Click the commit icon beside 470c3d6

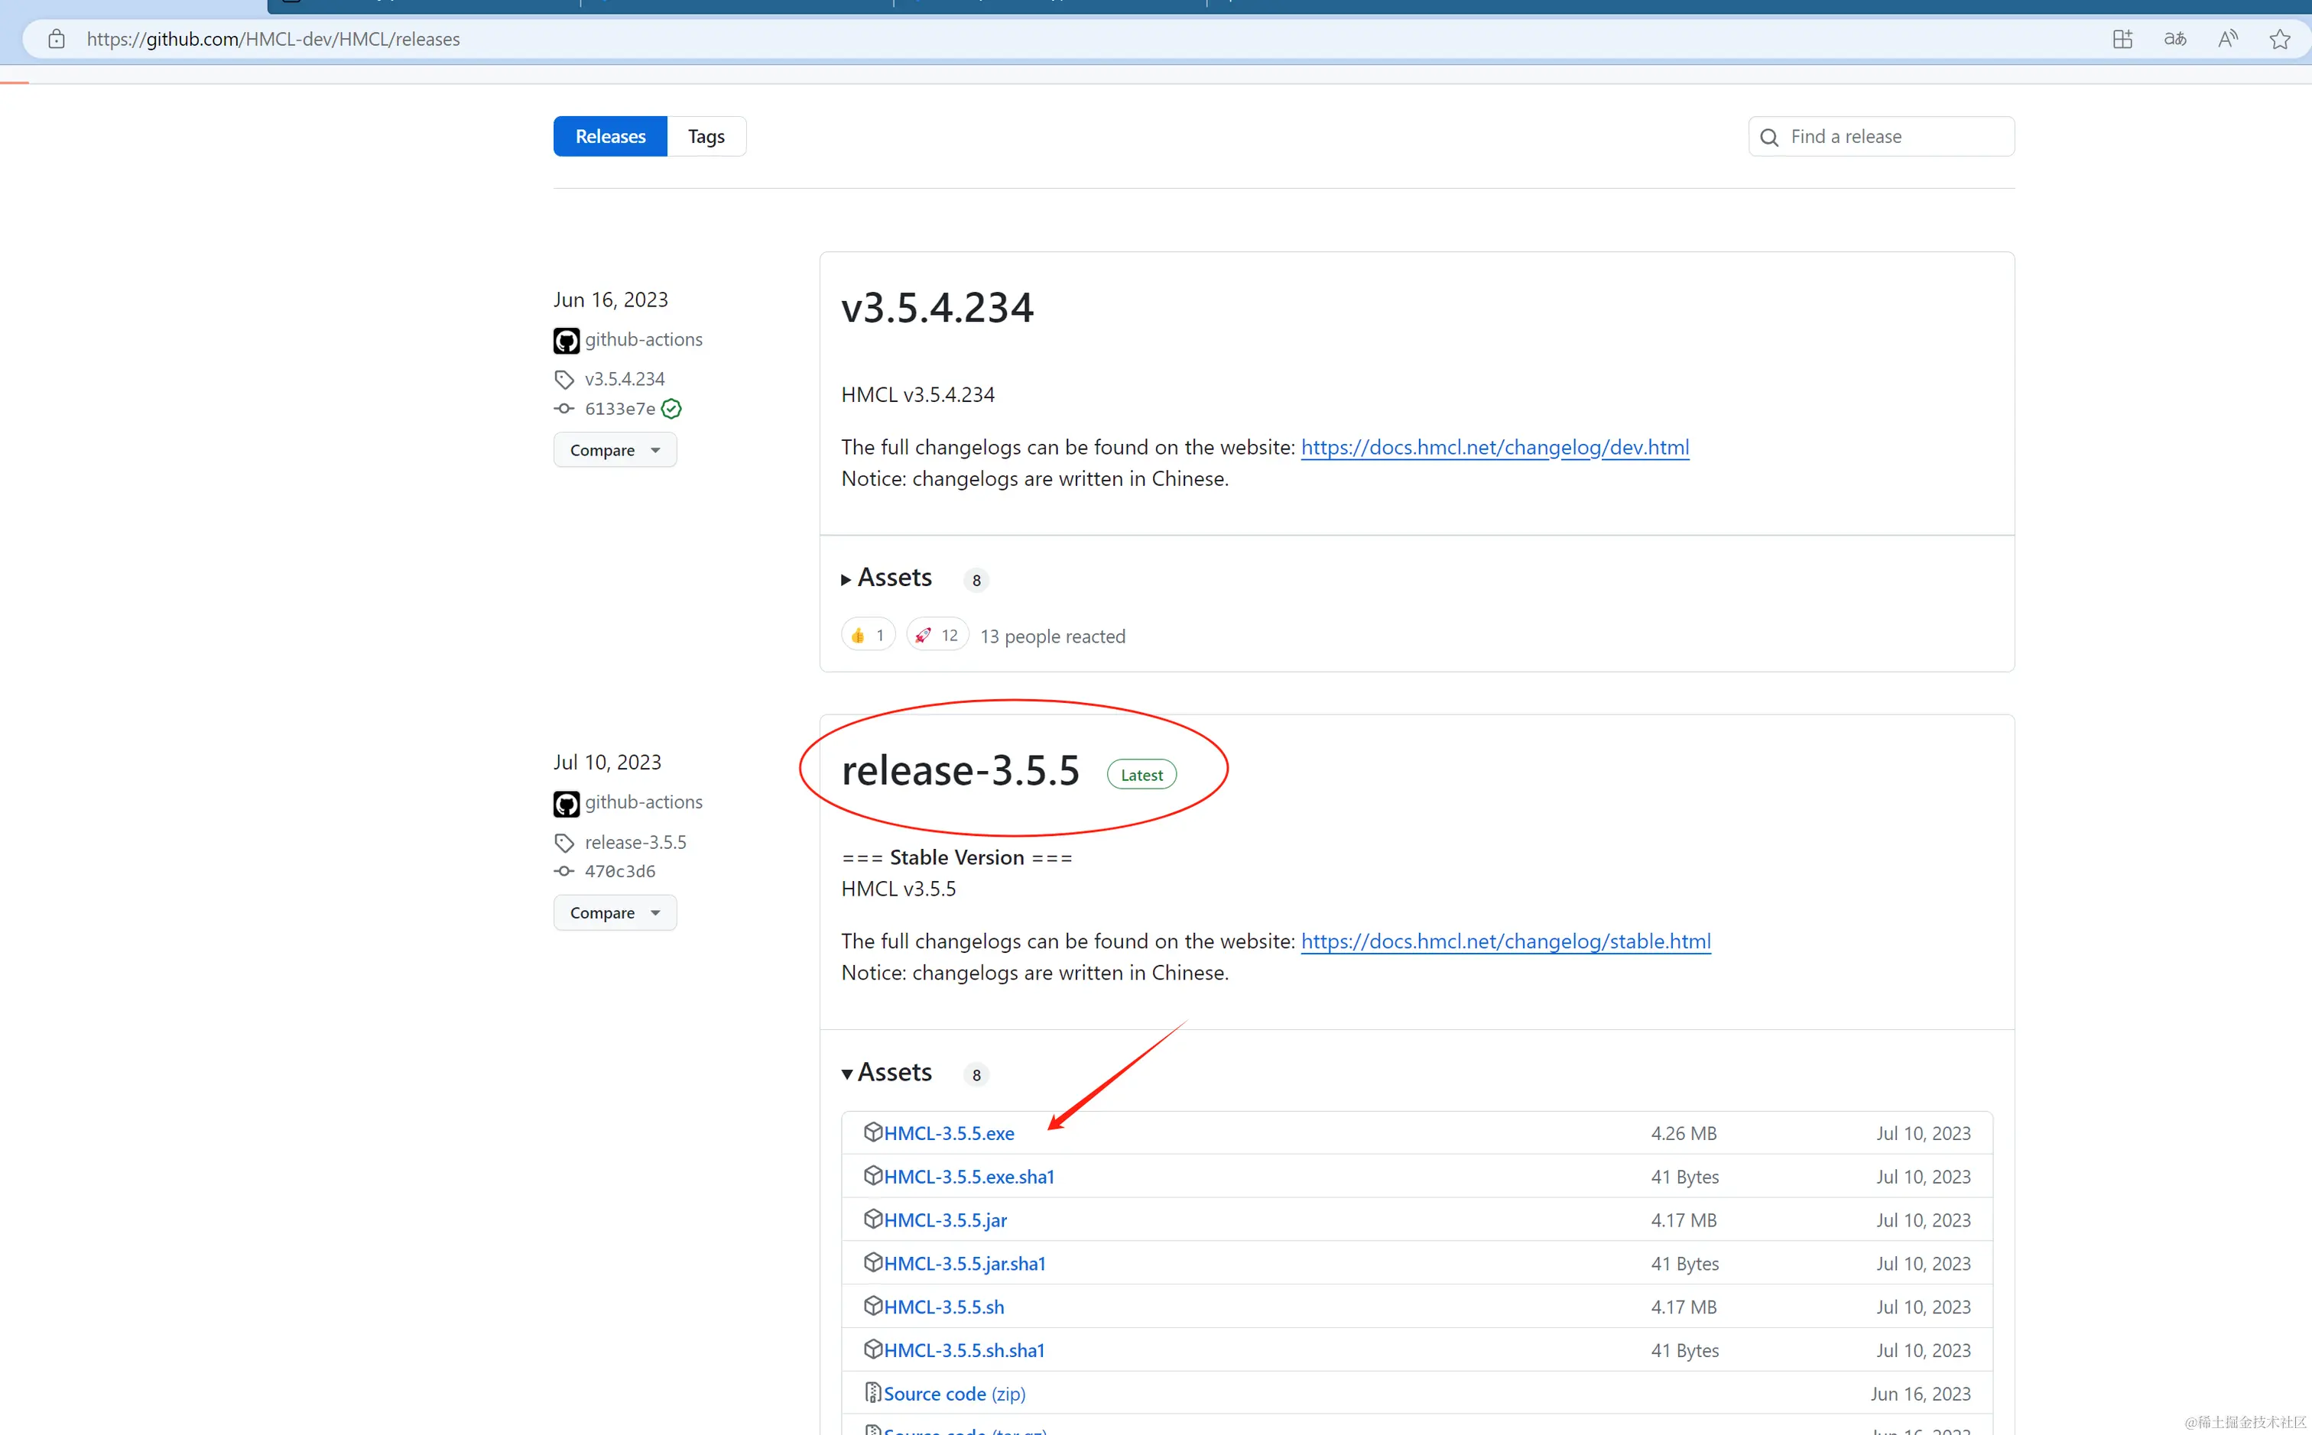(x=564, y=871)
